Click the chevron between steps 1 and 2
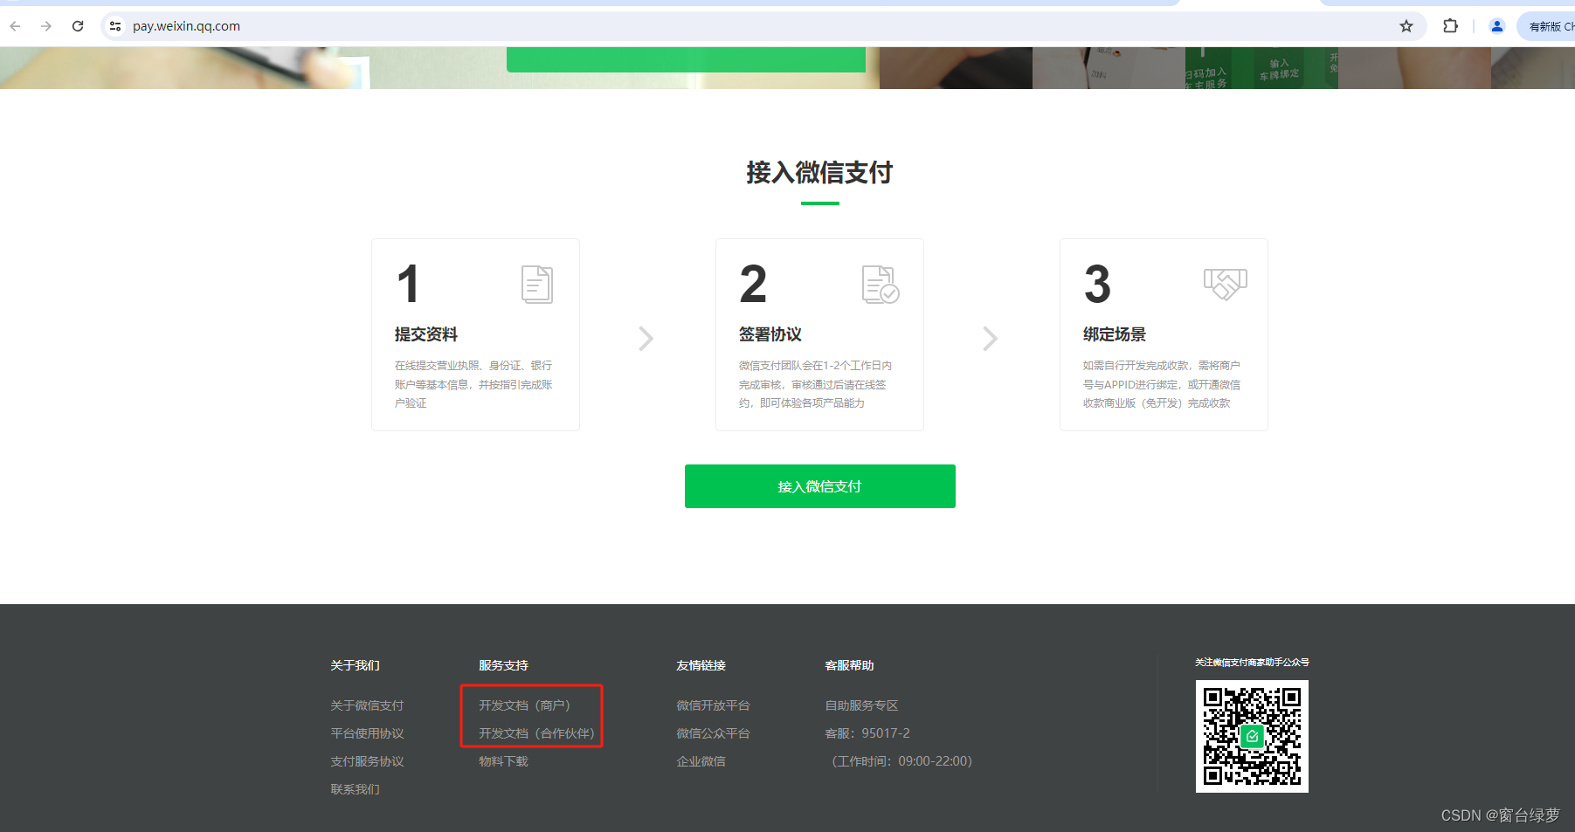Screen dimensions: 1575x832 click(646, 338)
